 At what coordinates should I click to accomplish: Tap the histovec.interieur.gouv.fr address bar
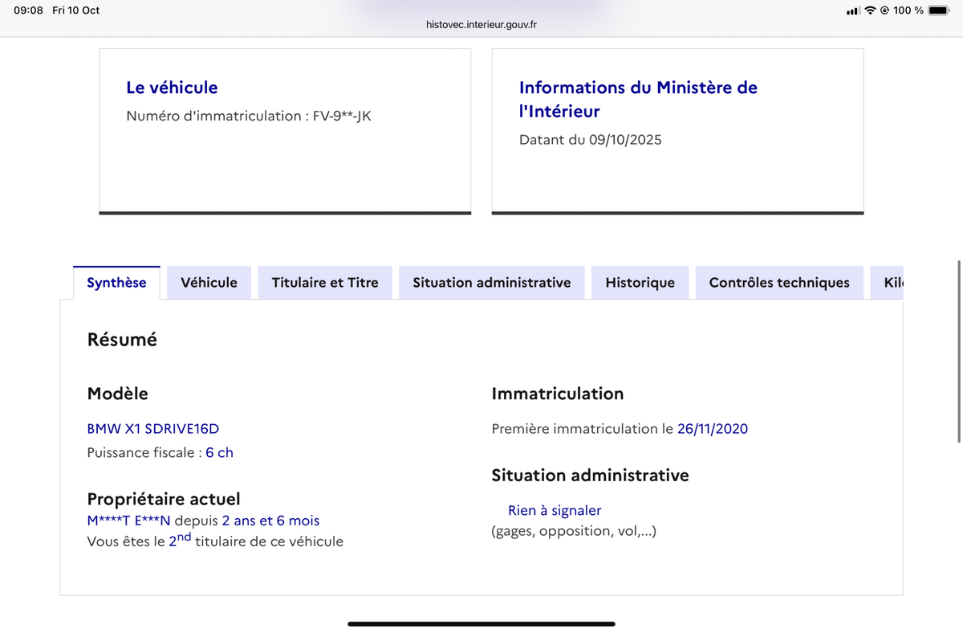(x=481, y=25)
